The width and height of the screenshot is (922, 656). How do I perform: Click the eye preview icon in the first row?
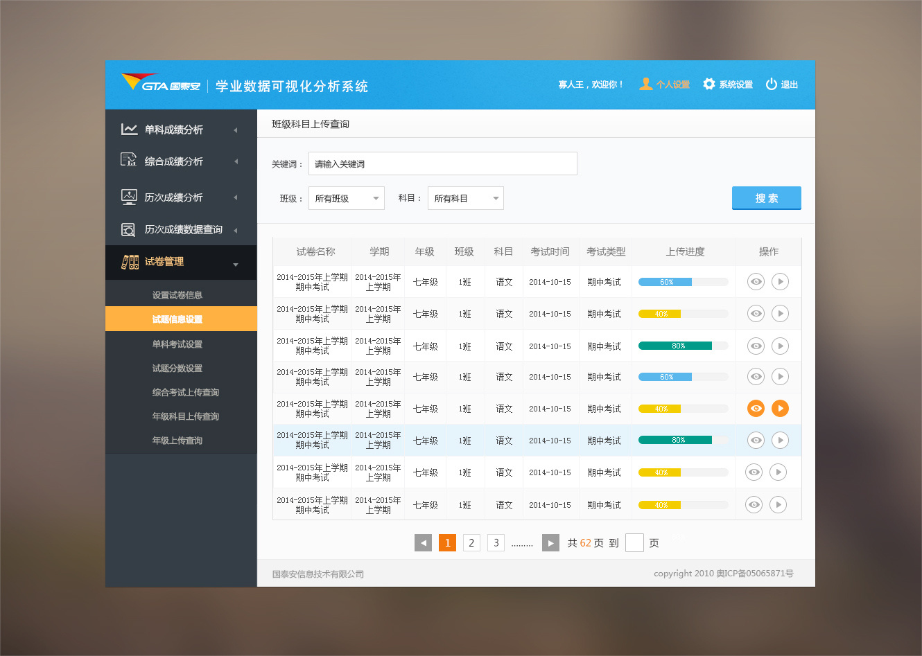755,281
